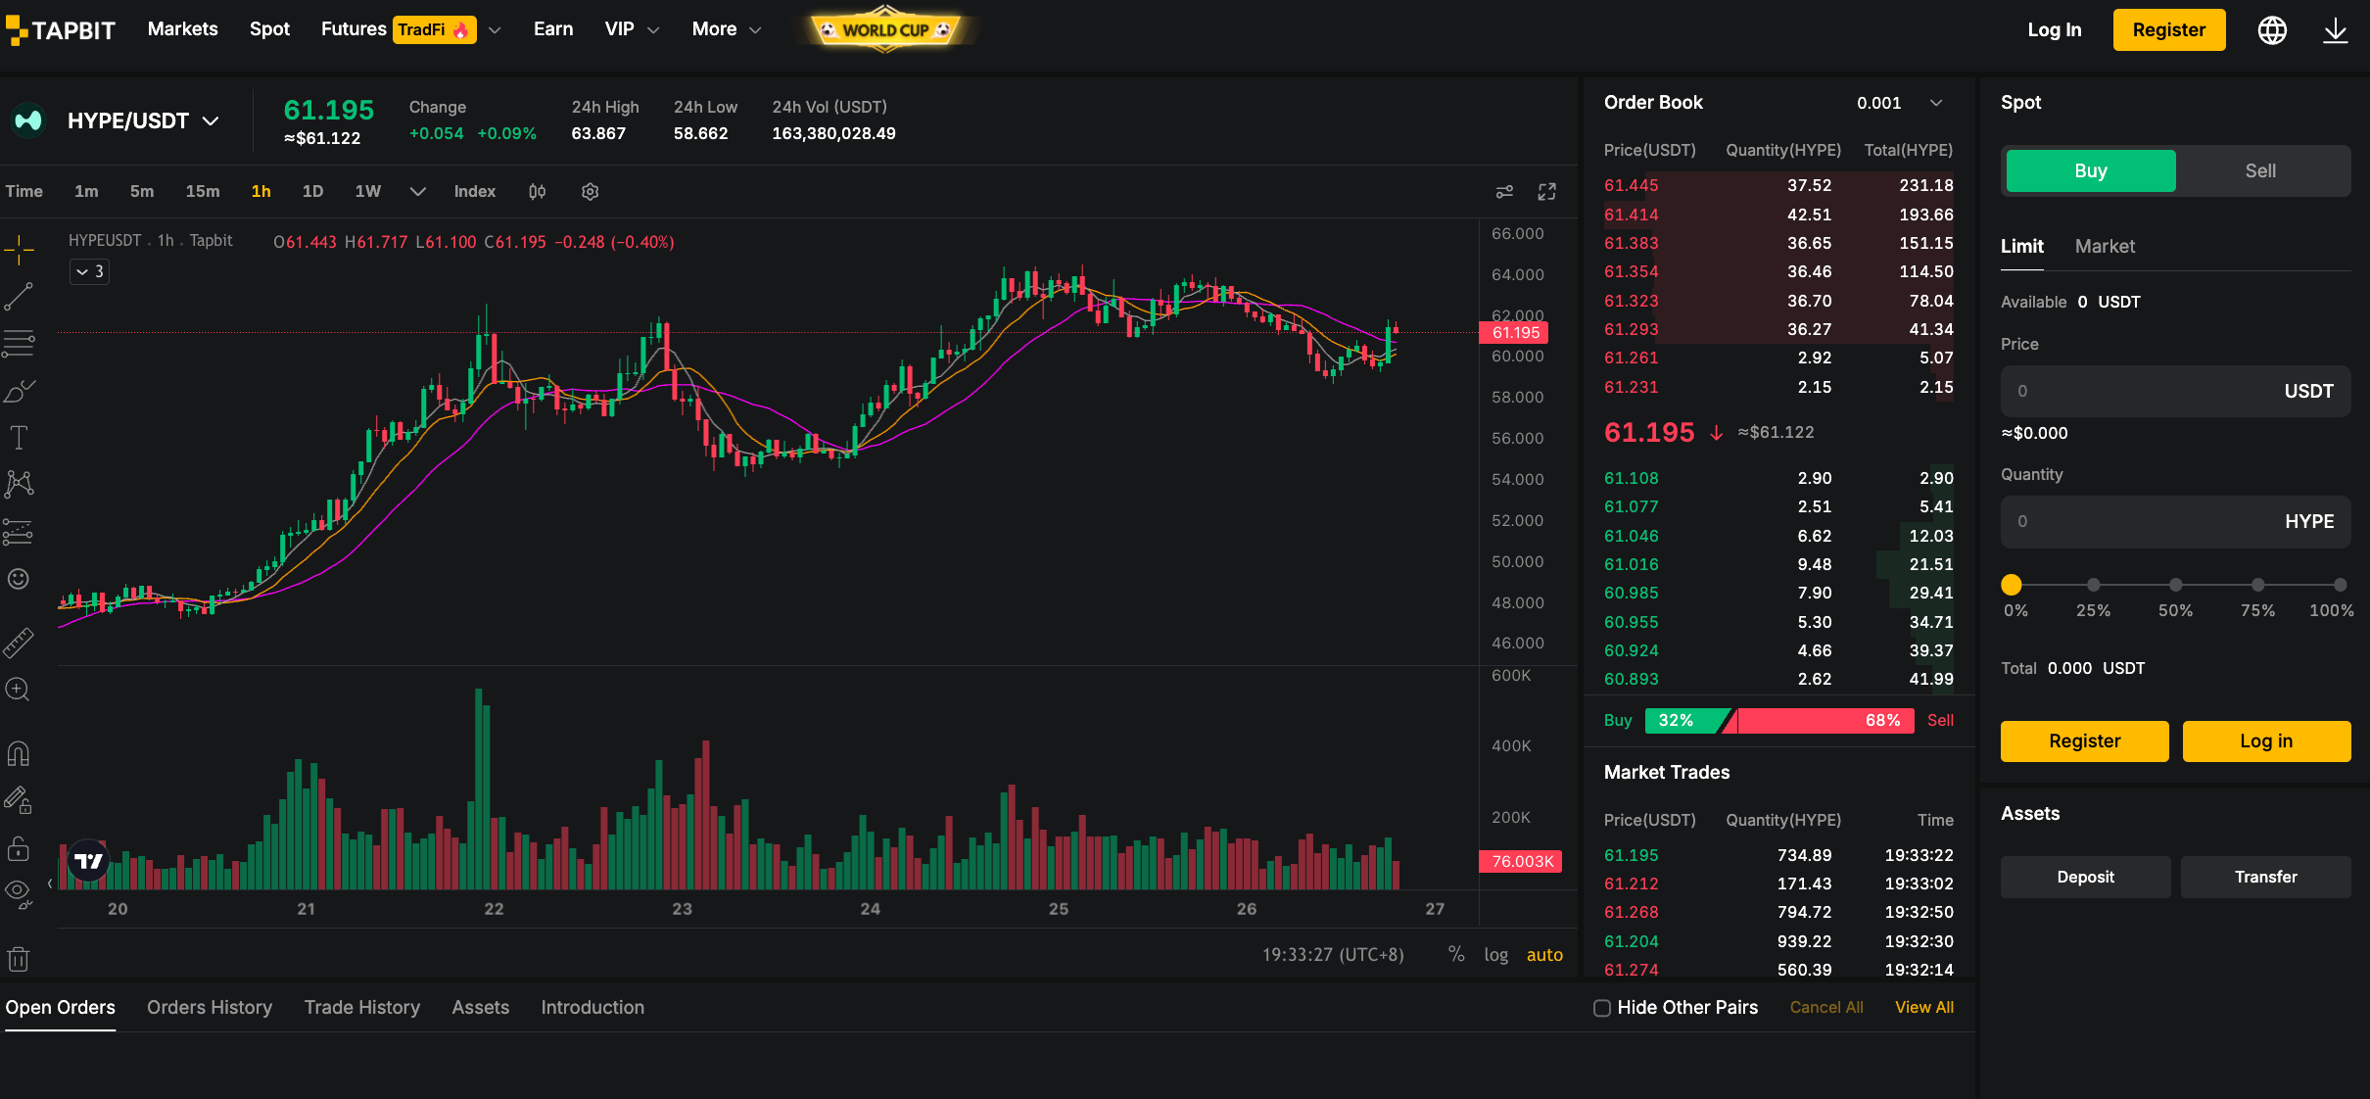Toggle log scale on the chart

pos(1495,955)
